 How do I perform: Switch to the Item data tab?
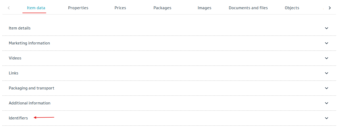click(36, 8)
